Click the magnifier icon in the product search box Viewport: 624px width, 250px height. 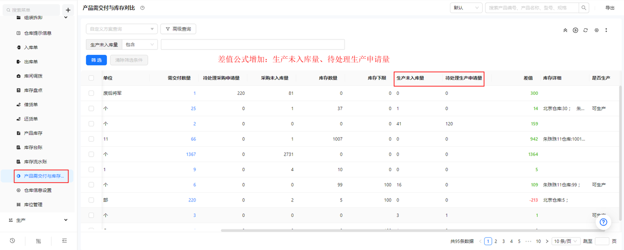pos(584,8)
